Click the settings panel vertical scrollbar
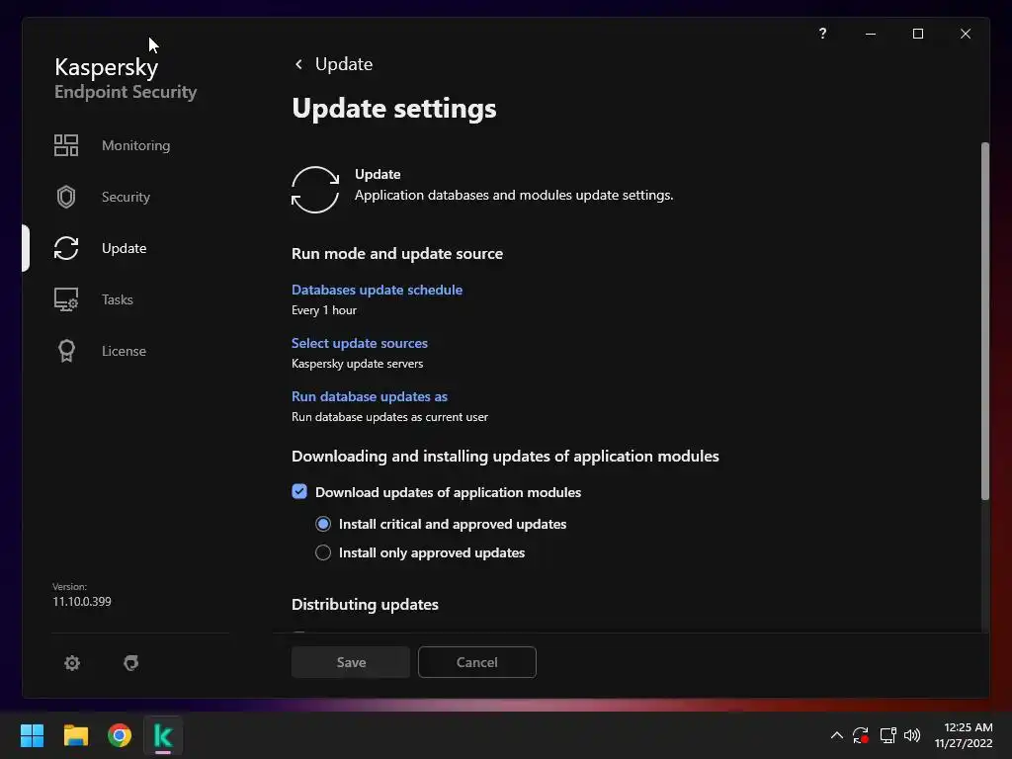Screen dimensions: 1012x759 pyautogui.click(x=985, y=321)
